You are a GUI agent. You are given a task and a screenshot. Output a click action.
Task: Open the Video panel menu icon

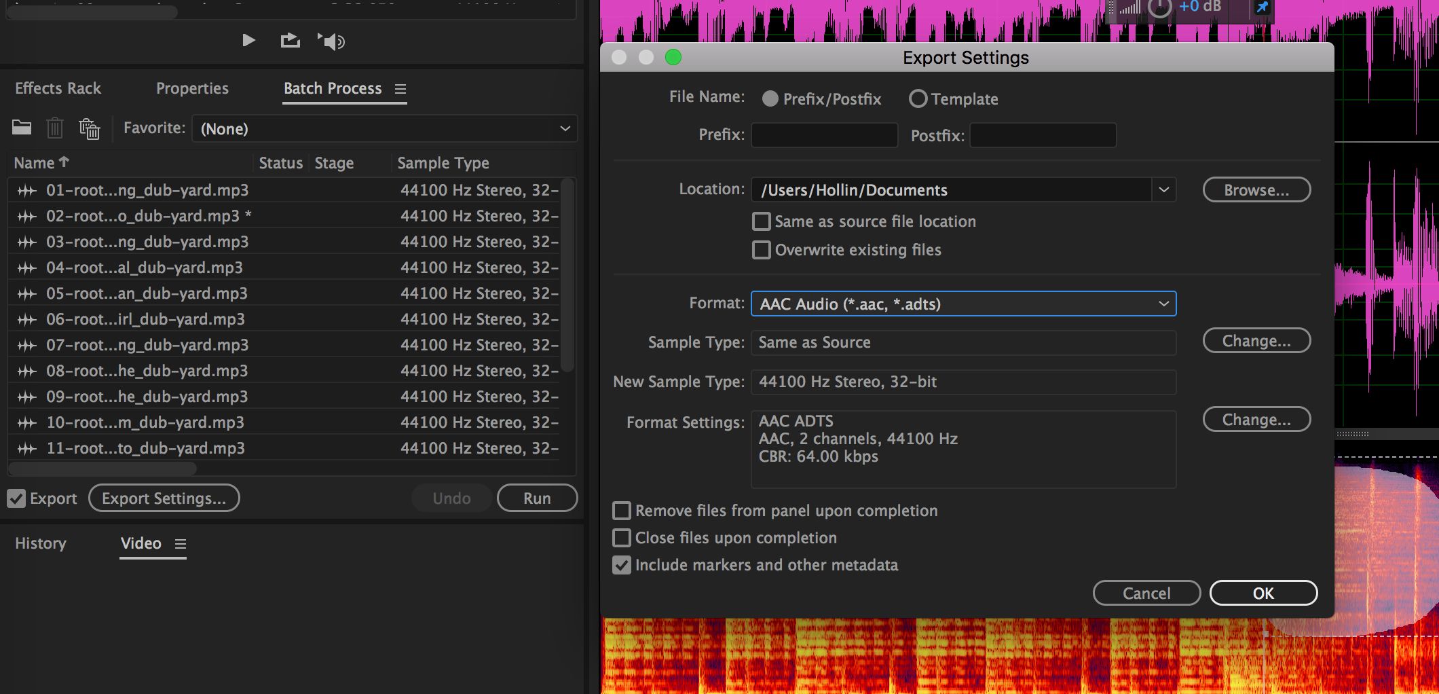[180, 544]
